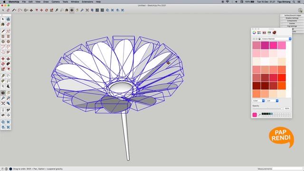Click the Opacity 100% field
This screenshot has height=171, width=304.
click(287, 109)
